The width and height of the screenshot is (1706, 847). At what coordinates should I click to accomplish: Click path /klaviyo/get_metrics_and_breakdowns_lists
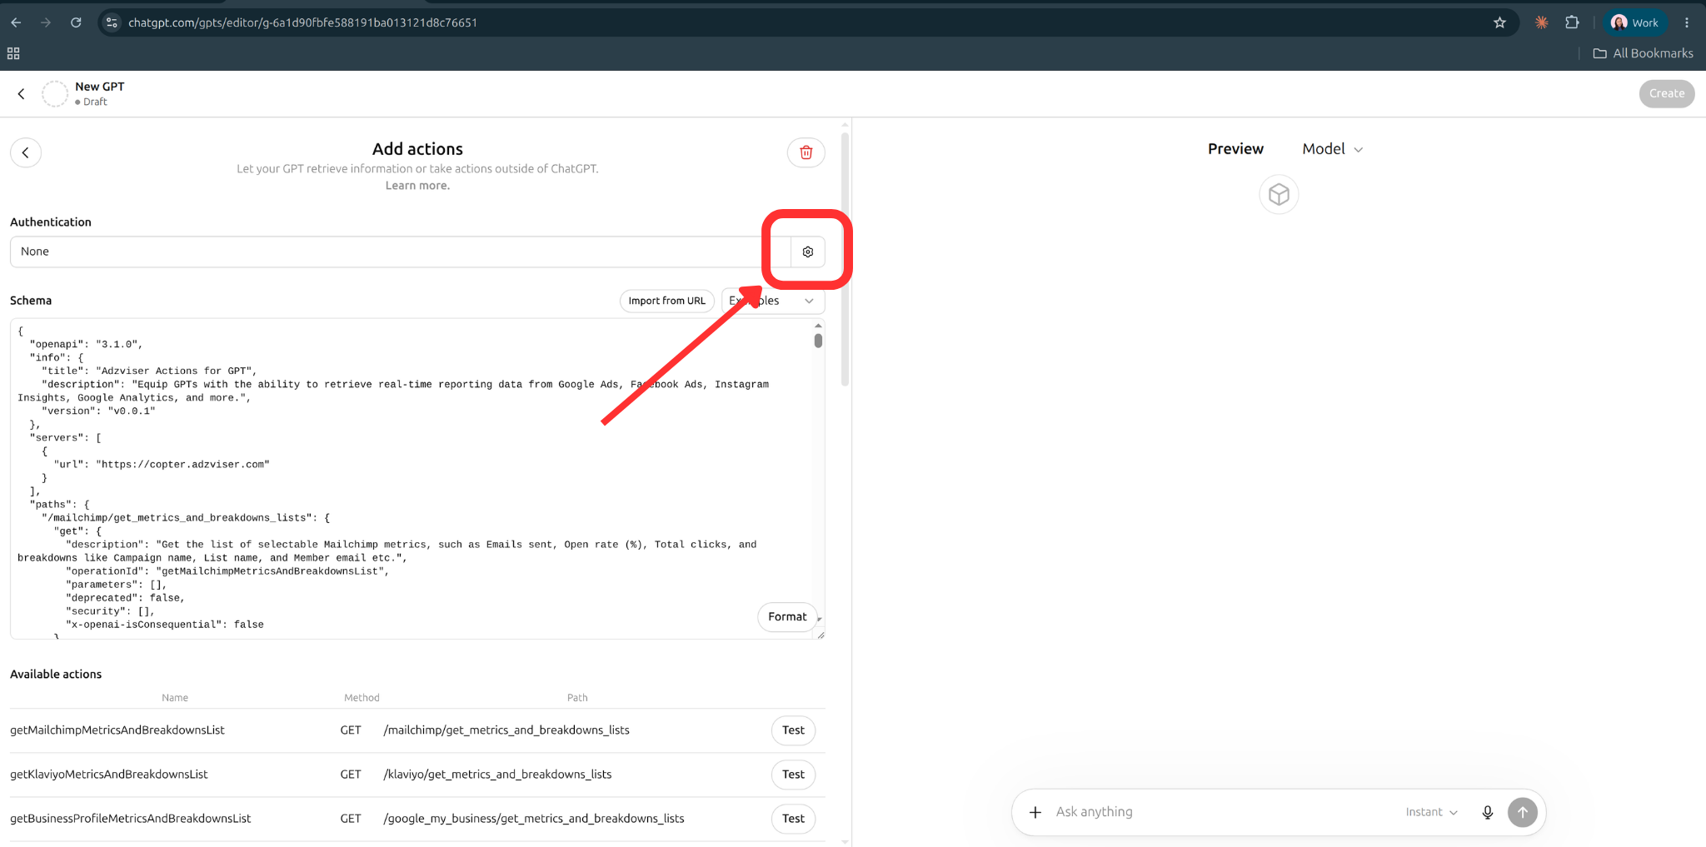click(497, 775)
